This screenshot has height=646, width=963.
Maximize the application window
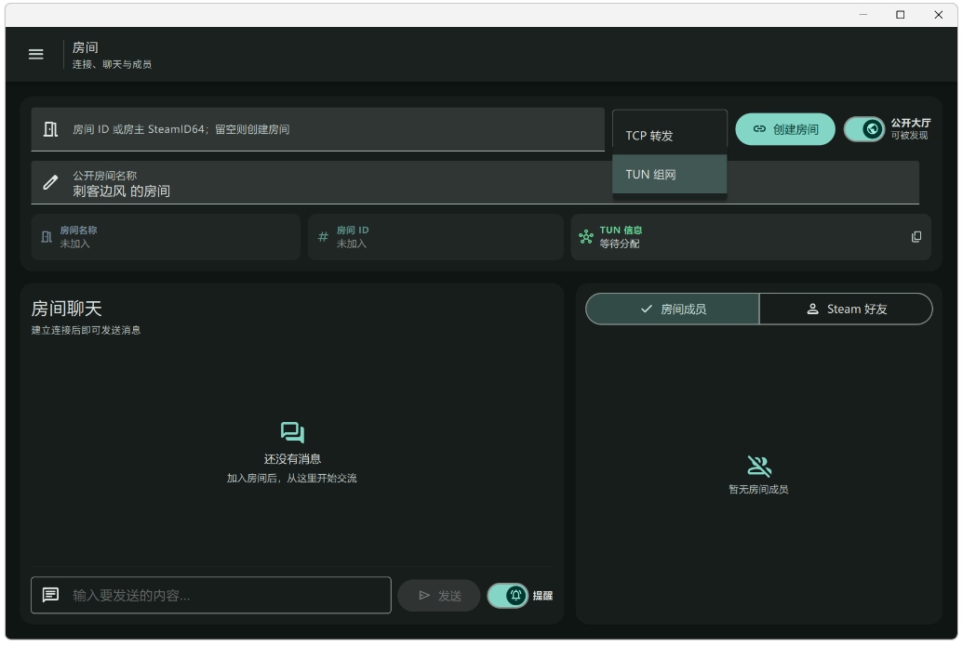point(901,15)
